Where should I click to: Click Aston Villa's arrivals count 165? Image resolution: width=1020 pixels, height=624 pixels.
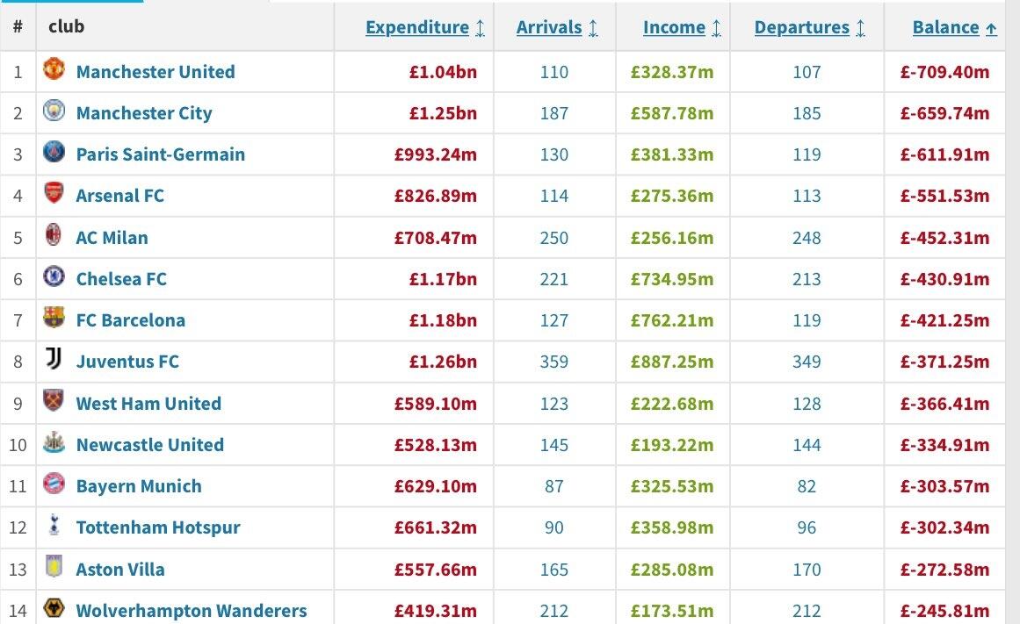point(554,569)
